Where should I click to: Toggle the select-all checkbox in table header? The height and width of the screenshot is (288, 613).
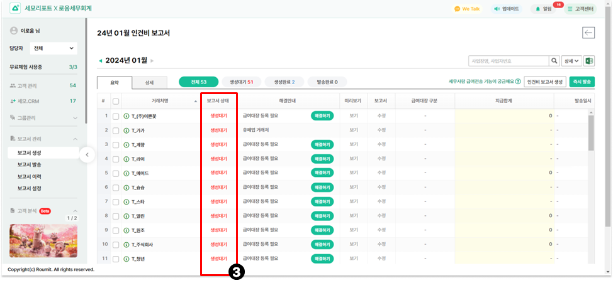[x=115, y=101]
